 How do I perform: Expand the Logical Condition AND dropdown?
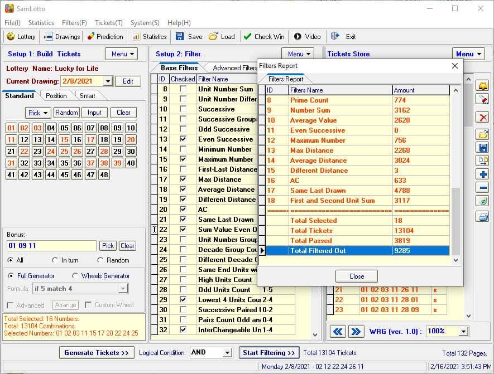click(x=227, y=353)
